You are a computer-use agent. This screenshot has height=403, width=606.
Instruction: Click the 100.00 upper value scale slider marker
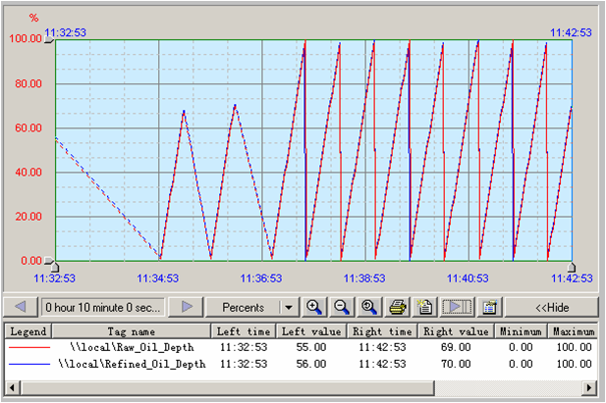49,39
